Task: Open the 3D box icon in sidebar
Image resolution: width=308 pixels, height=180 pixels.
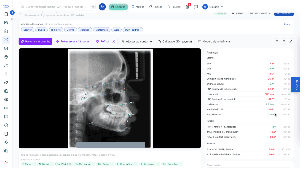Action: (x=6, y=57)
